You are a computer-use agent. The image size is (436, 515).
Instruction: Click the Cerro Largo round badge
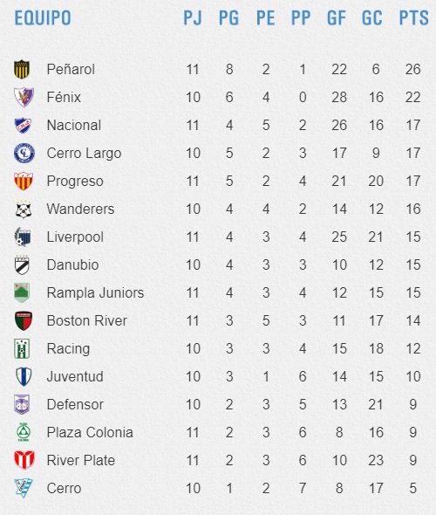(x=24, y=153)
